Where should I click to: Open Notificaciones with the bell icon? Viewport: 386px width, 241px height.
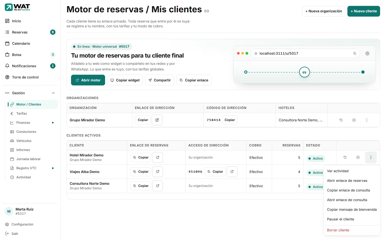pos(30,66)
